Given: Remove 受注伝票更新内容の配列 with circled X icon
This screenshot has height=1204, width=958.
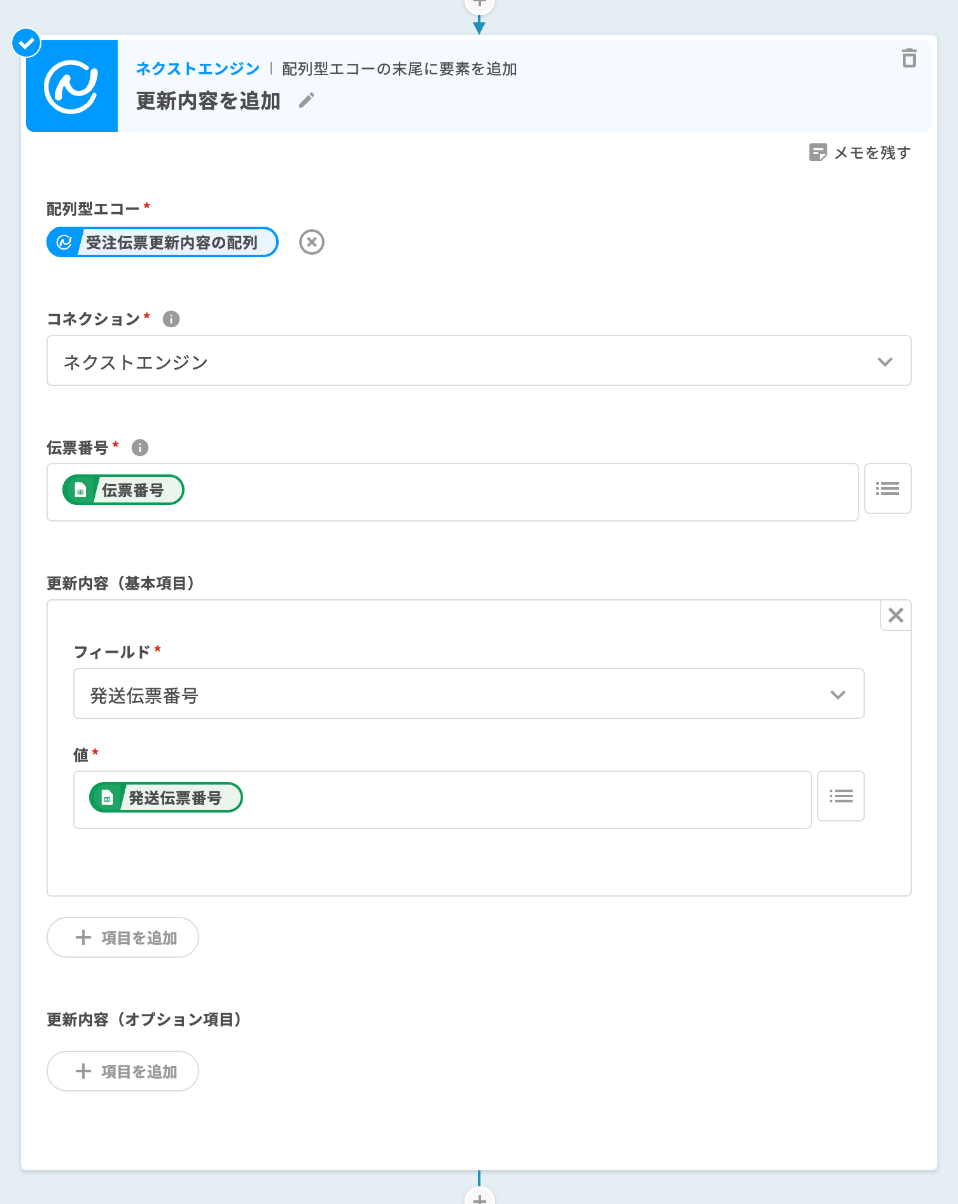Looking at the screenshot, I should click(311, 242).
